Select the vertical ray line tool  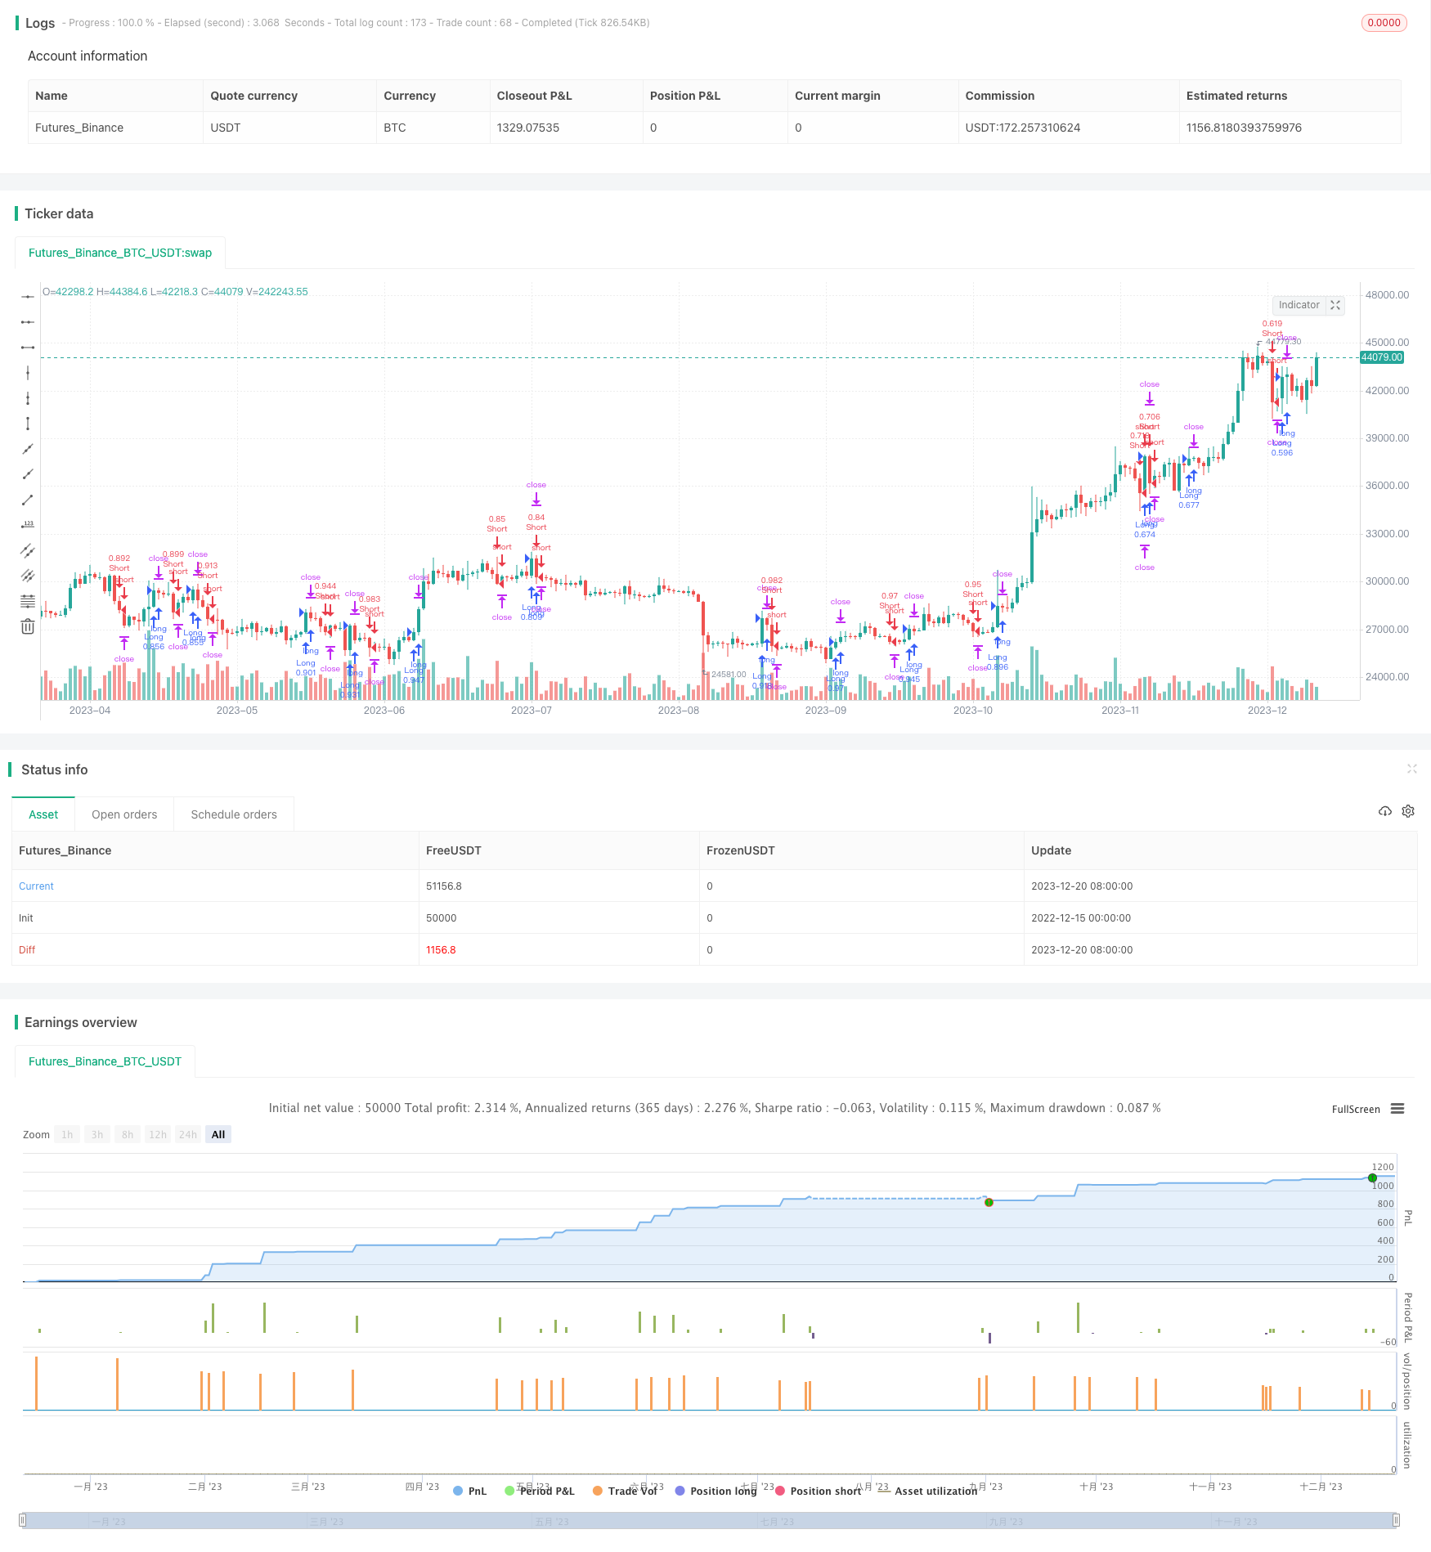pyautogui.click(x=28, y=398)
